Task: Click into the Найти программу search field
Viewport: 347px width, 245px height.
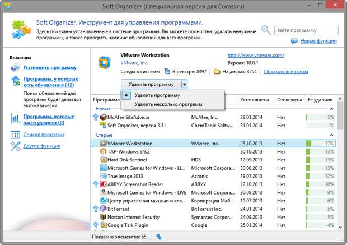Action: coord(306,30)
